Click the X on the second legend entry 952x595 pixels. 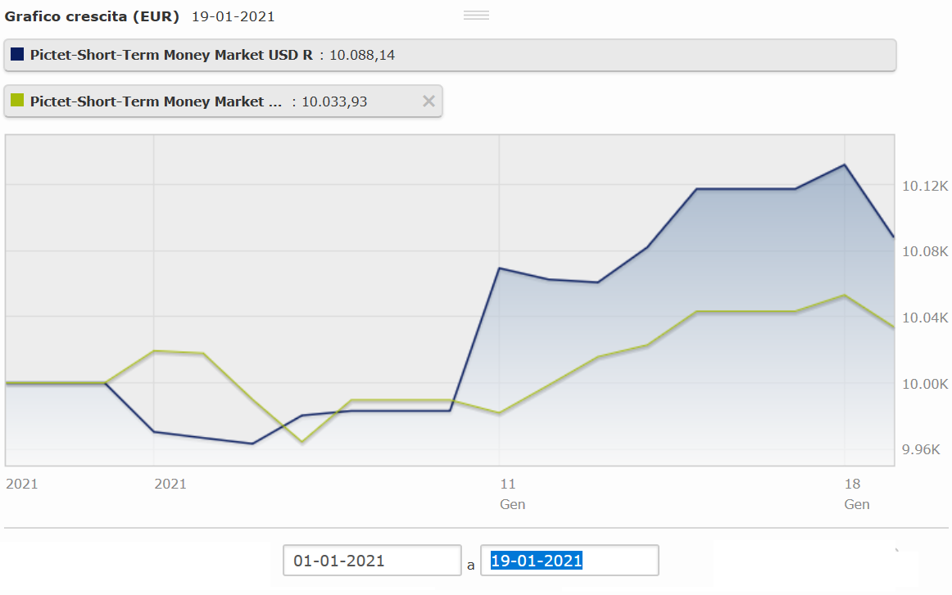pos(428,101)
